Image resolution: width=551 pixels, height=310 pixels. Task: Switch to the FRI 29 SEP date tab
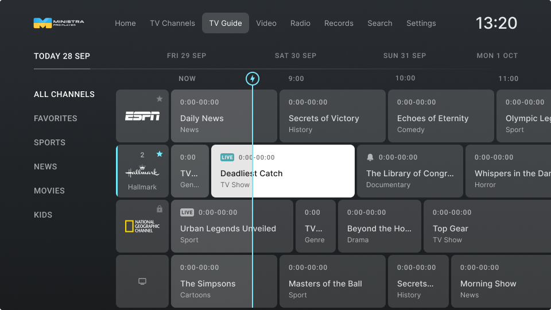(187, 56)
